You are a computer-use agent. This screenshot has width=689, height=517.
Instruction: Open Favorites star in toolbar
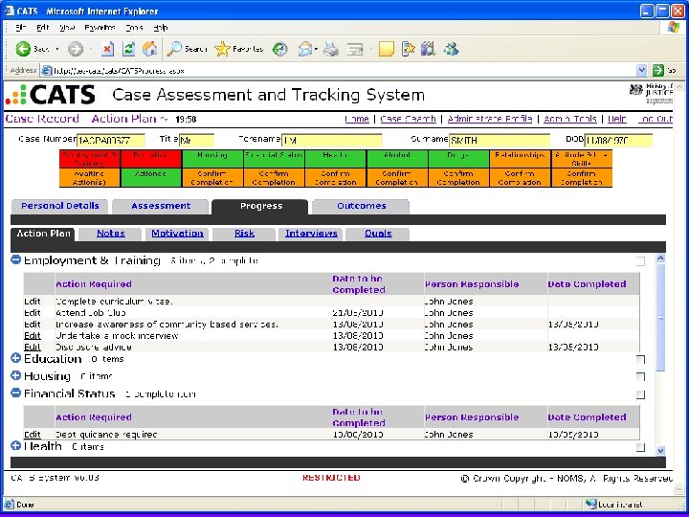point(239,49)
